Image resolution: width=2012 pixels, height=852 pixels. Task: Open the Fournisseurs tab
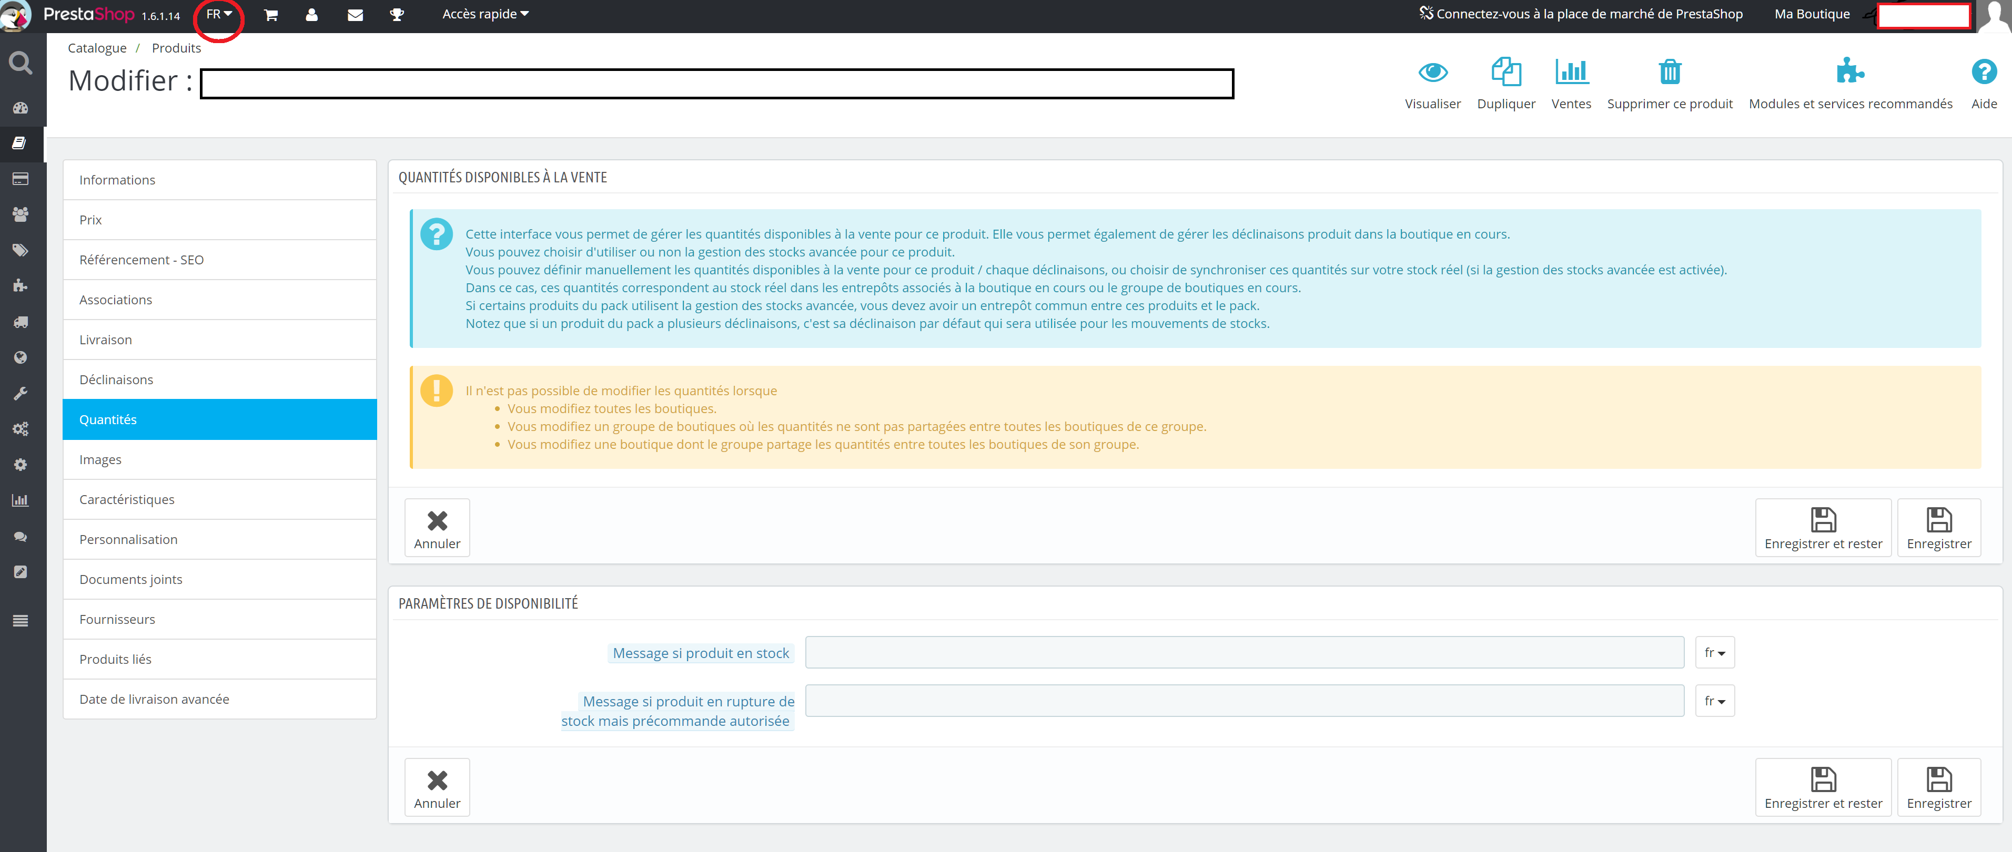point(219,620)
